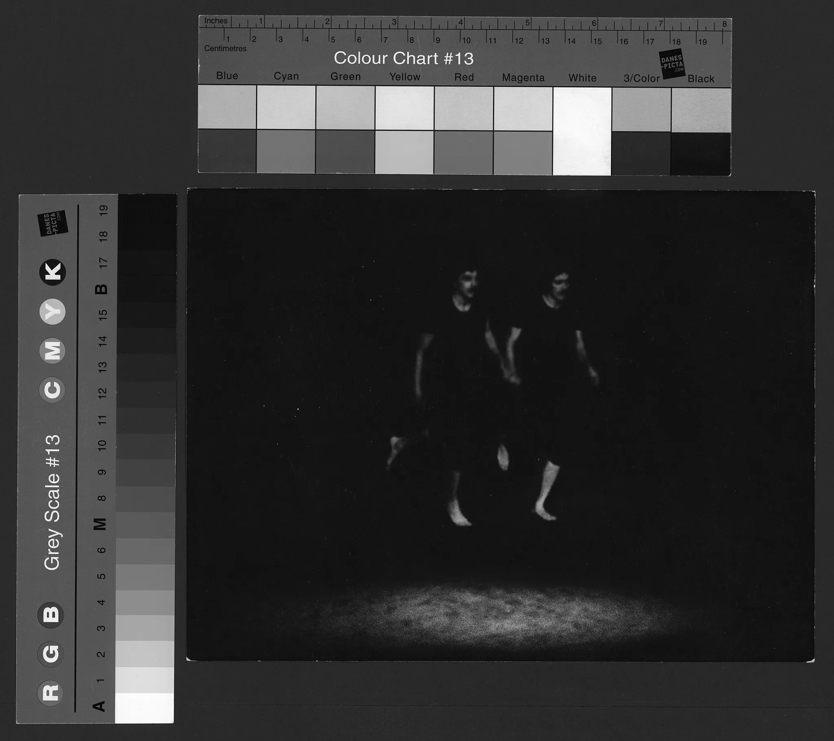Click the dark swatch below Blue column

[227, 151]
